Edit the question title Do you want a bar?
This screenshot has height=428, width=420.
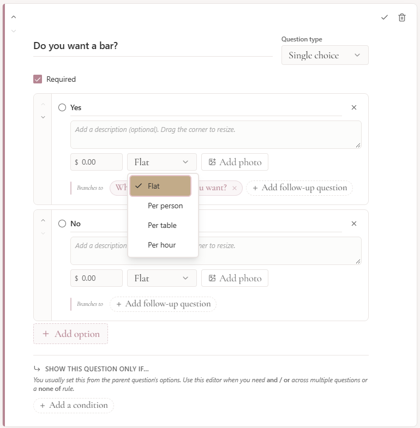[x=153, y=46]
